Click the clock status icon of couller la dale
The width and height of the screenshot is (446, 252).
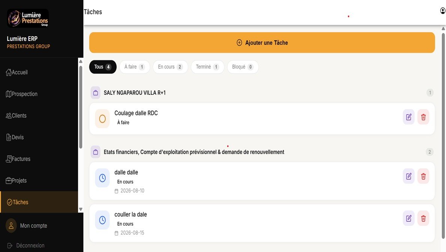[x=102, y=220]
